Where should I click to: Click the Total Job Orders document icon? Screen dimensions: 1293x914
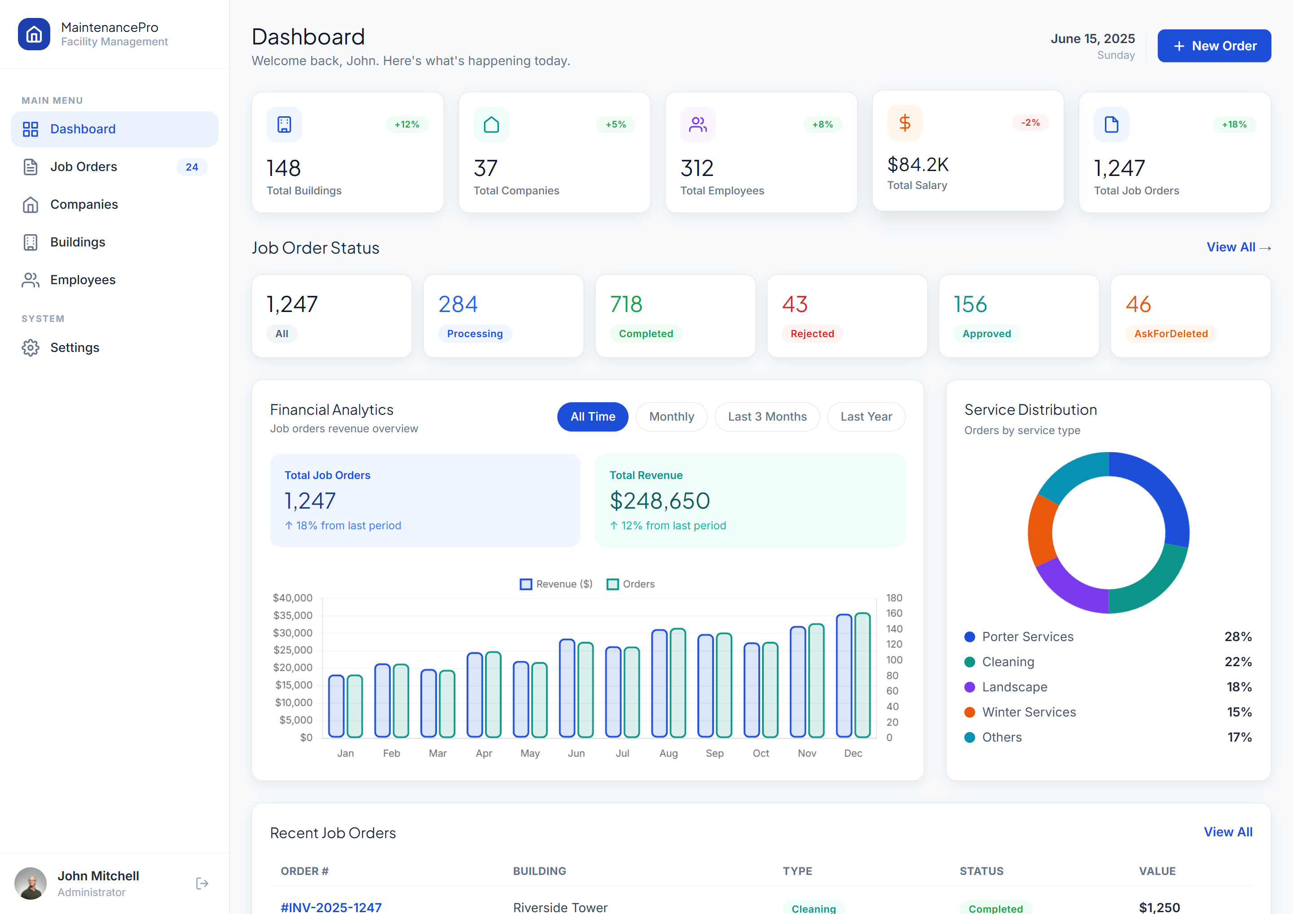[1111, 124]
